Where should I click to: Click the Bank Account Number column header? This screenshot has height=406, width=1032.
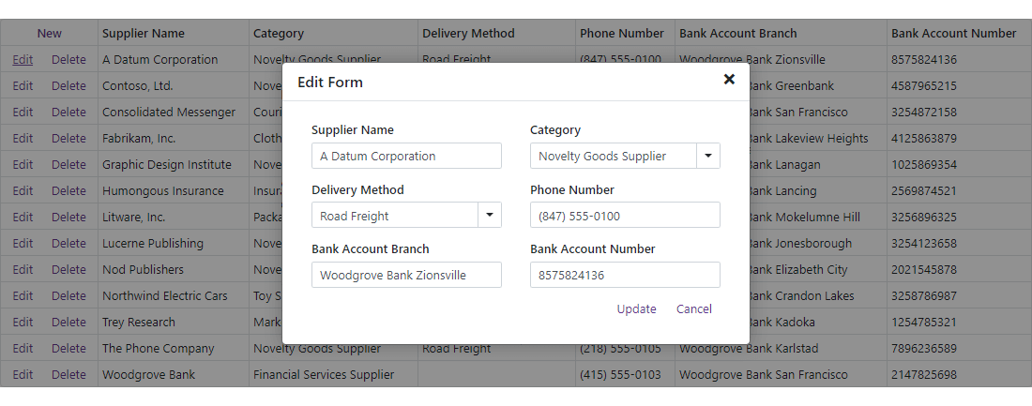tap(953, 34)
